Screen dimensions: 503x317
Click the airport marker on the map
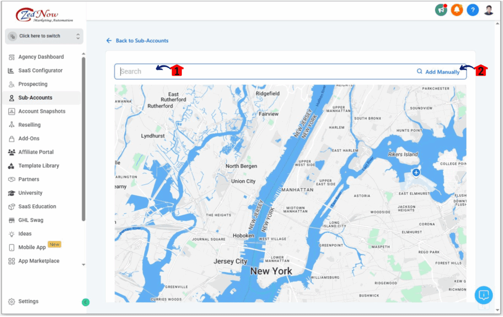pyautogui.click(x=417, y=172)
